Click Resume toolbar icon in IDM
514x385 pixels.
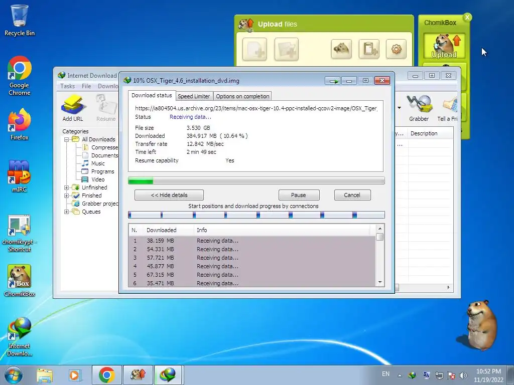pyautogui.click(x=106, y=108)
